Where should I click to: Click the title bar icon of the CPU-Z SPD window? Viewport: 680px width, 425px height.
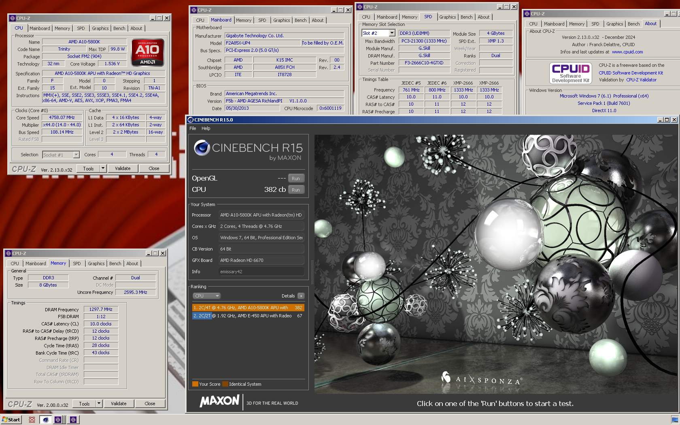coord(360,7)
